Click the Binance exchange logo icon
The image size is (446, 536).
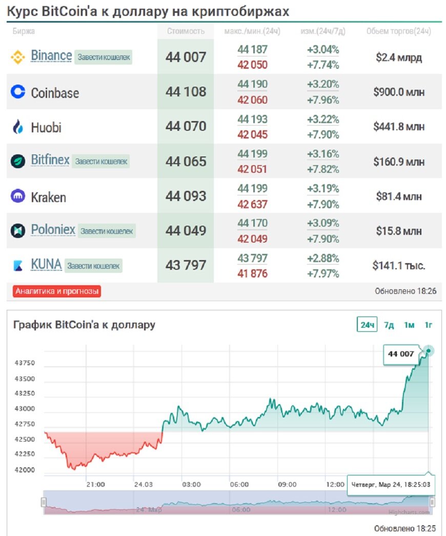[x=18, y=57]
